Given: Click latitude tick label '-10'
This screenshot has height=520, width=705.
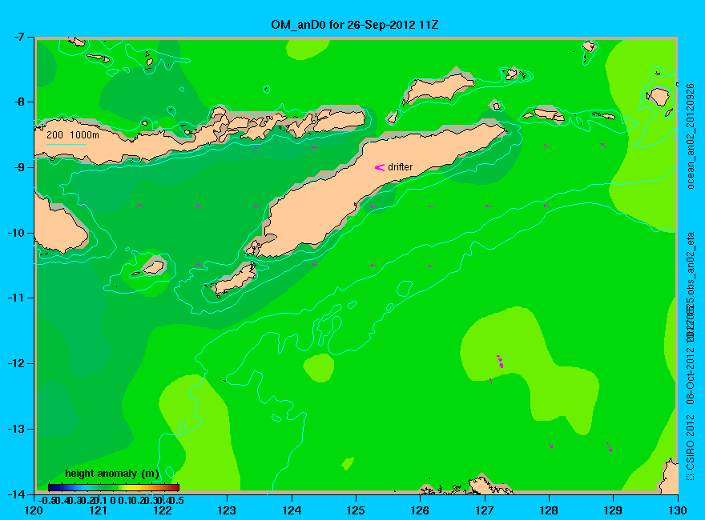Looking at the screenshot, I should 16,233.
